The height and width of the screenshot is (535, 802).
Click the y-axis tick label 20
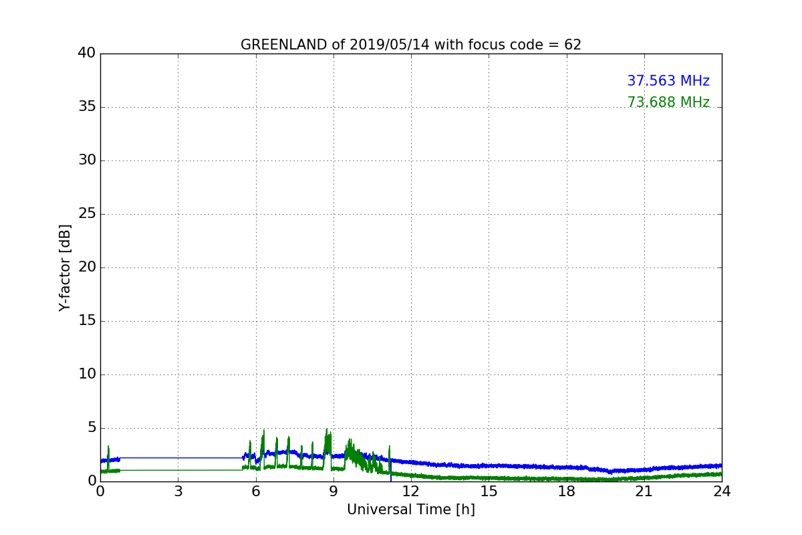pos(87,267)
